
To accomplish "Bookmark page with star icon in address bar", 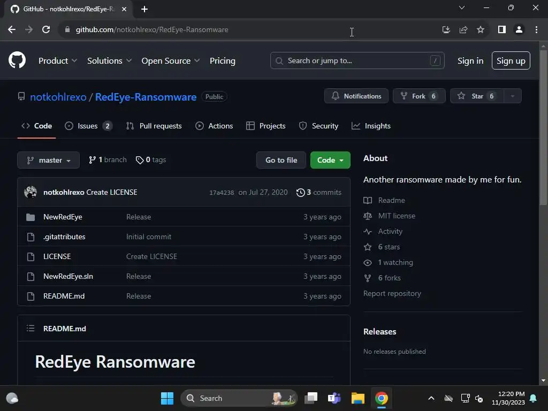I will [x=481, y=30].
